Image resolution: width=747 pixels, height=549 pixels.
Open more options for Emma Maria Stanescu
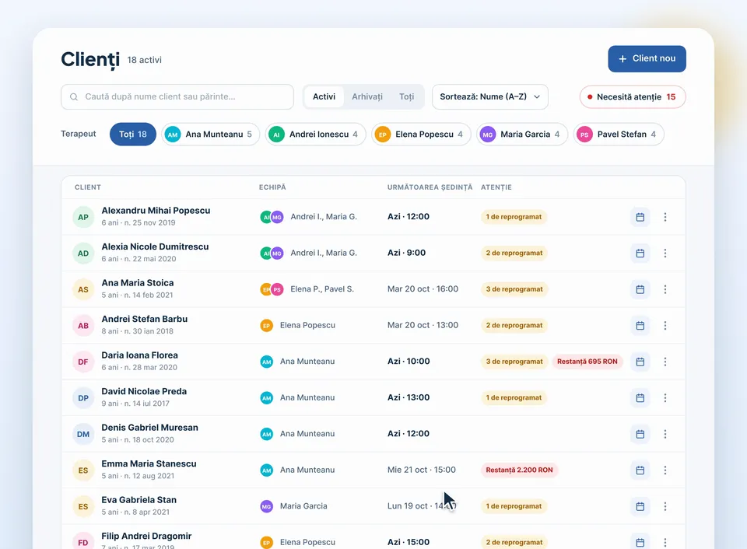tap(665, 470)
